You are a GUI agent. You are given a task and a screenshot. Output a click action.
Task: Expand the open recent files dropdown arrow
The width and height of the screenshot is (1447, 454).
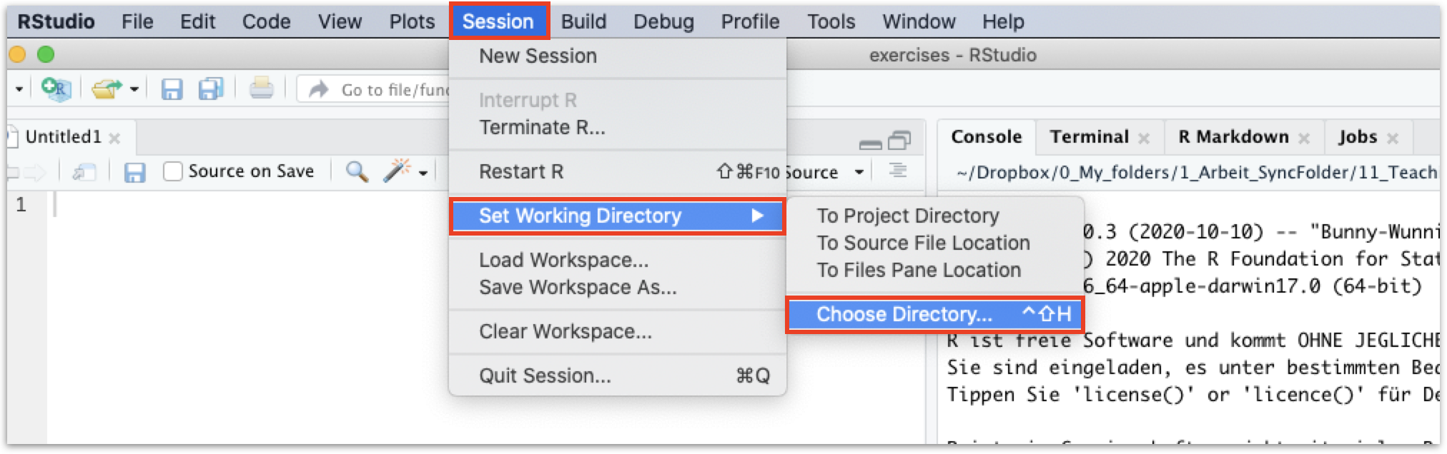[134, 90]
